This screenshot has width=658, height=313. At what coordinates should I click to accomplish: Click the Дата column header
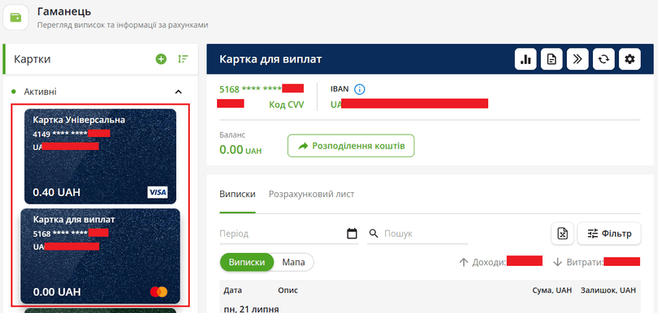pos(232,290)
